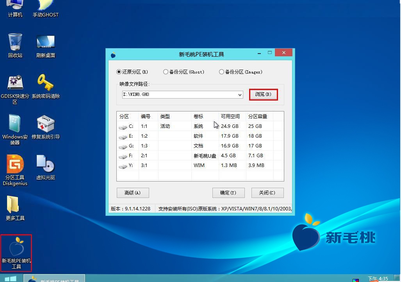
Task: Click the 刷新桌面 desktop icon
Action: click(x=46, y=46)
